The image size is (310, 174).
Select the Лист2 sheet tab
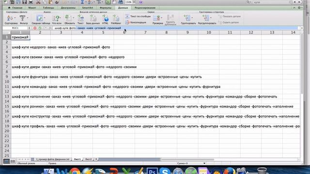[88, 159]
